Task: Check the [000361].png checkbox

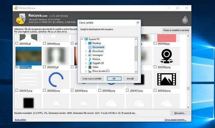Action: 127,90
